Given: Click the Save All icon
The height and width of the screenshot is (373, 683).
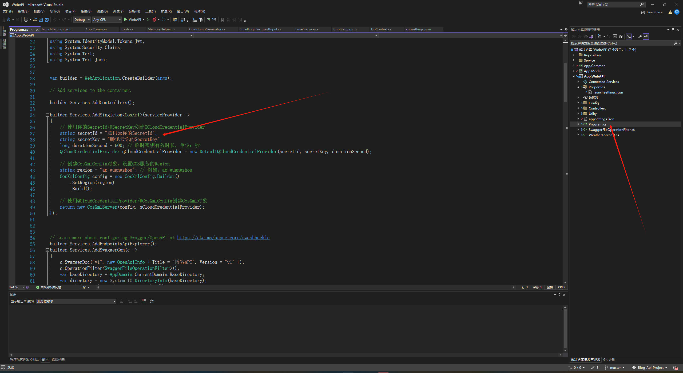Looking at the screenshot, I should click(46, 19).
